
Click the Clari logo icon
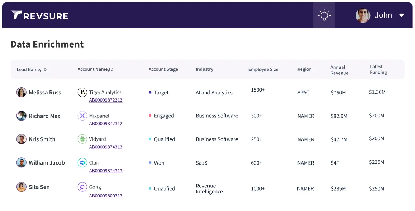click(x=82, y=163)
